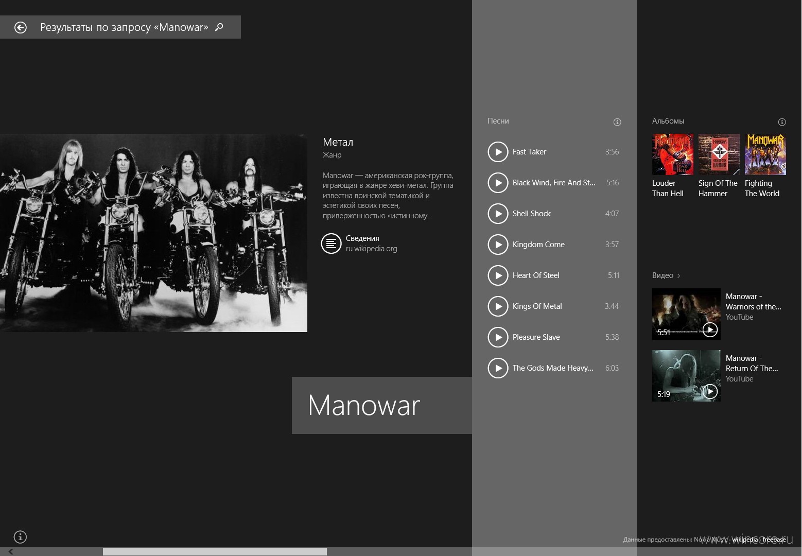Image resolution: width=802 pixels, height=556 pixels.
Task: Click the search results title for Manowar
Action: [x=124, y=27]
